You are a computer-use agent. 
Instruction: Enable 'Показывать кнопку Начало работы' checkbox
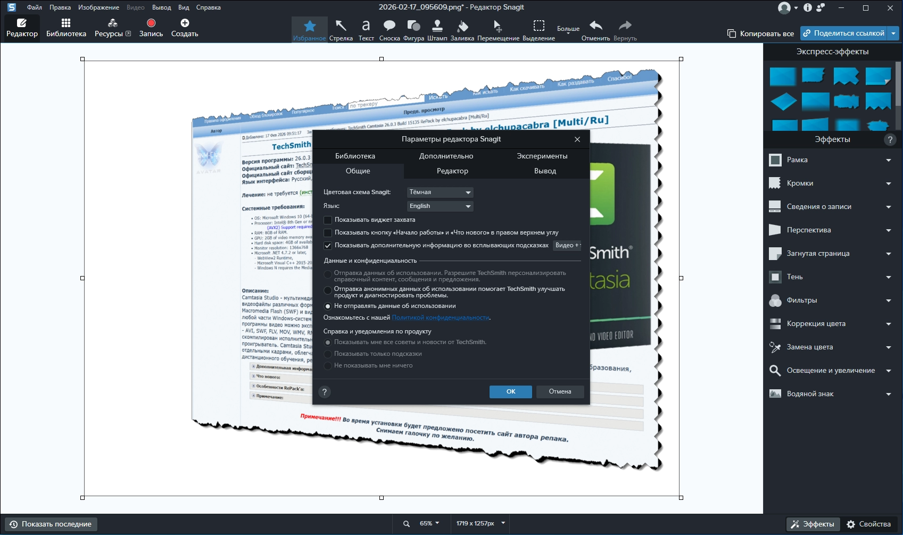pyautogui.click(x=328, y=233)
